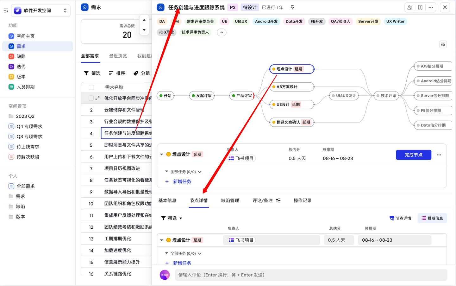456x286 pixels.
Task: Open the members icon in detail header
Action: (410, 7)
